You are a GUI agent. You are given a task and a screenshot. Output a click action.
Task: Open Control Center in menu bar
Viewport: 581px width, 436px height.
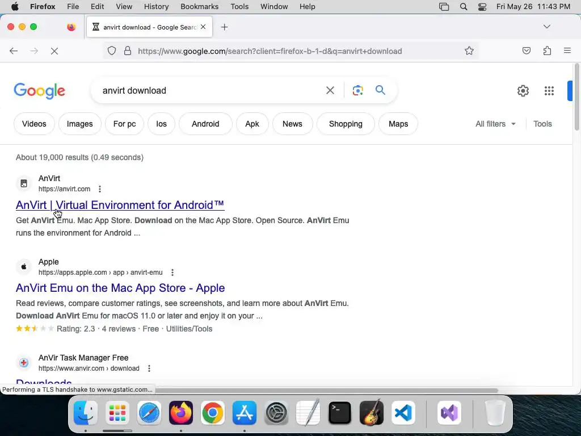tap(482, 7)
